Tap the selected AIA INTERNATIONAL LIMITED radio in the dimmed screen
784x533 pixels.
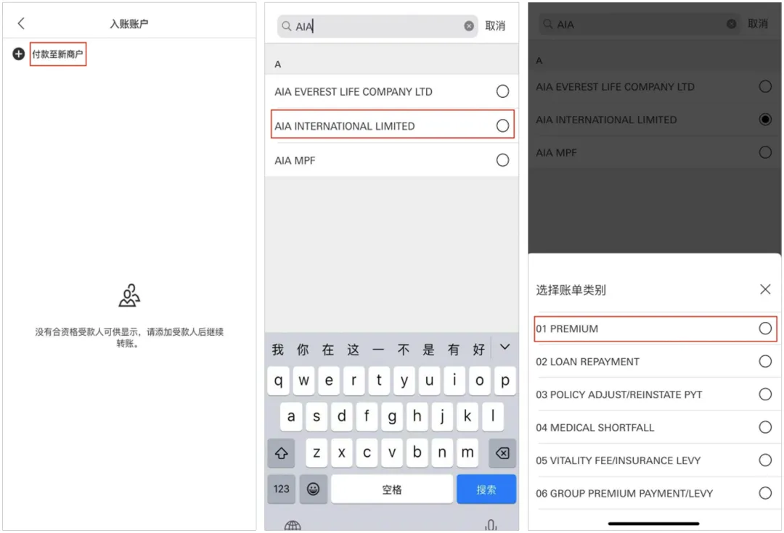pyautogui.click(x=765, y=120)
